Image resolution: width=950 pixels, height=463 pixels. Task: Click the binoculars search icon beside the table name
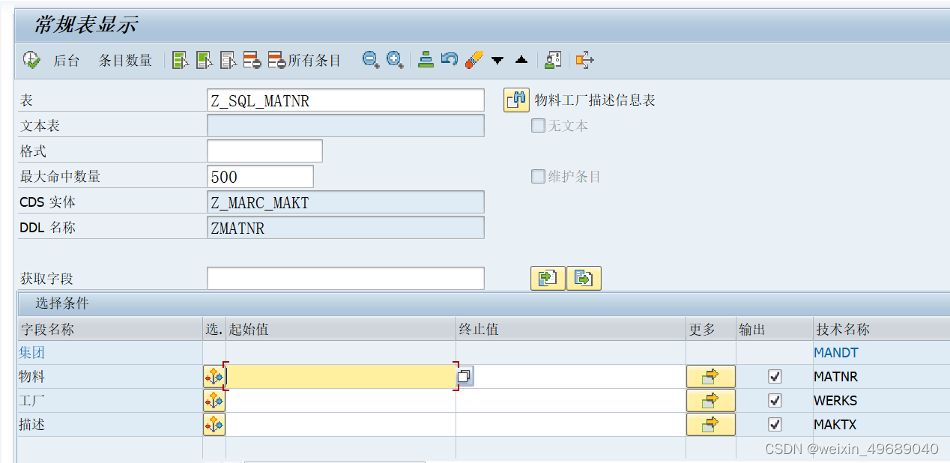pos(515,100)
